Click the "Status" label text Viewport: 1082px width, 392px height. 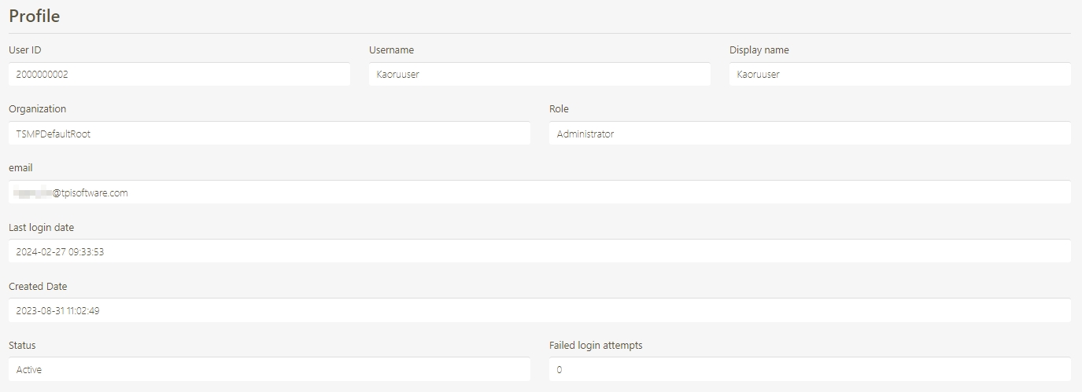(22, 346)
